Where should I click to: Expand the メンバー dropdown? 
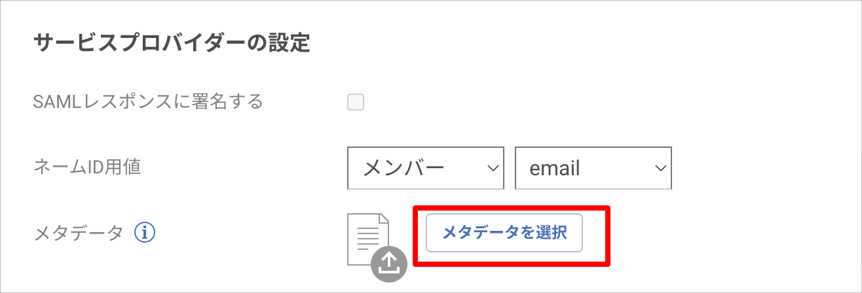pyautogui.click(x=426, y=168)
